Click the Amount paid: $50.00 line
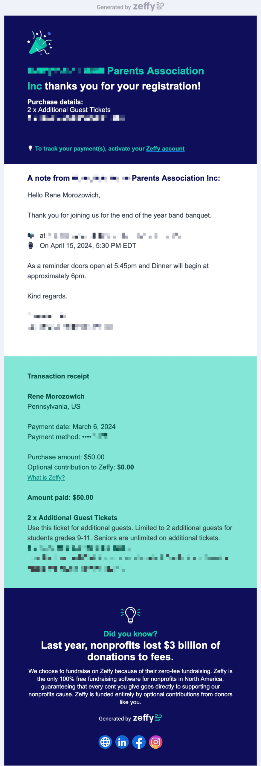This screenshot has width=261, height=766. (x=60, y=497)
